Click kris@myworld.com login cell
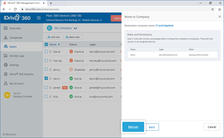 pos(101,97)
